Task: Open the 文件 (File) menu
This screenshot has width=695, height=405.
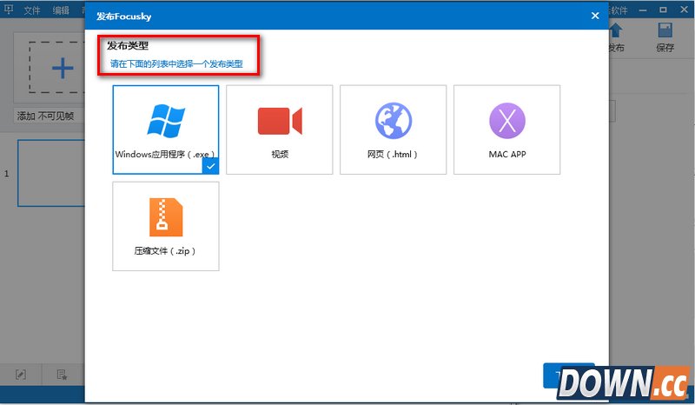Action: pyautogui.click(x=32, y=10)
